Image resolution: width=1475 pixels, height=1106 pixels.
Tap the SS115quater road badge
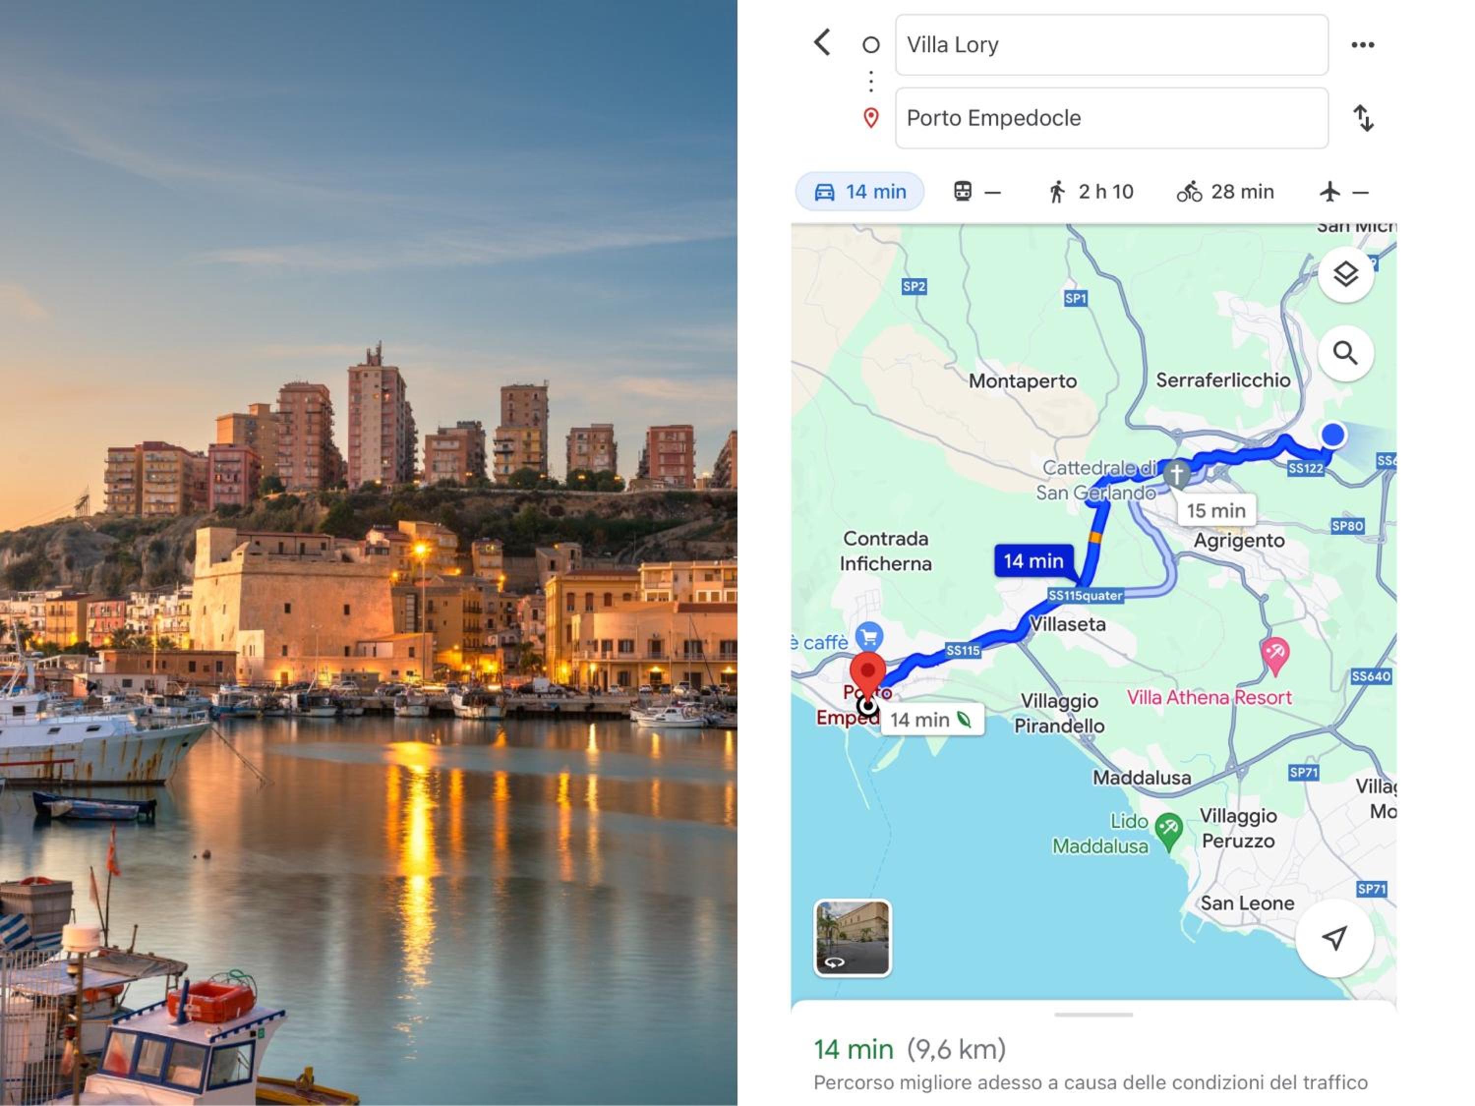click(1085, 595)
